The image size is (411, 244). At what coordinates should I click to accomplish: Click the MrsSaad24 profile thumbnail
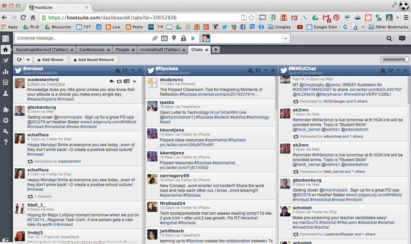[x=152, y=207]
